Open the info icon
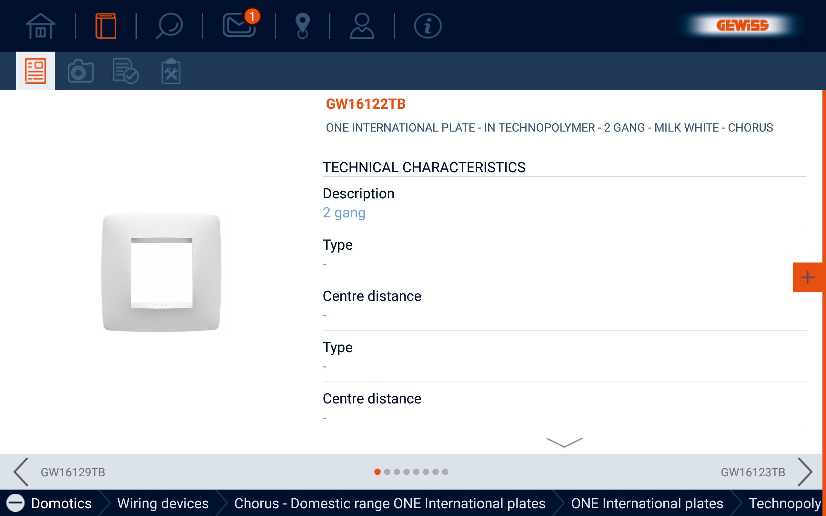 coord(428,25)
